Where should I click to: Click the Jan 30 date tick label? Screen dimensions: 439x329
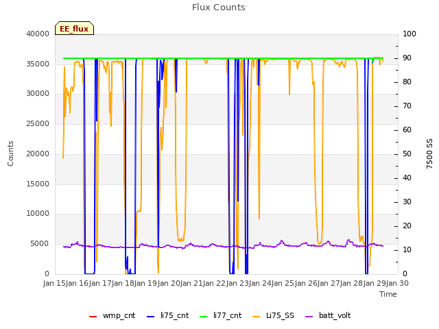[397, 283]
